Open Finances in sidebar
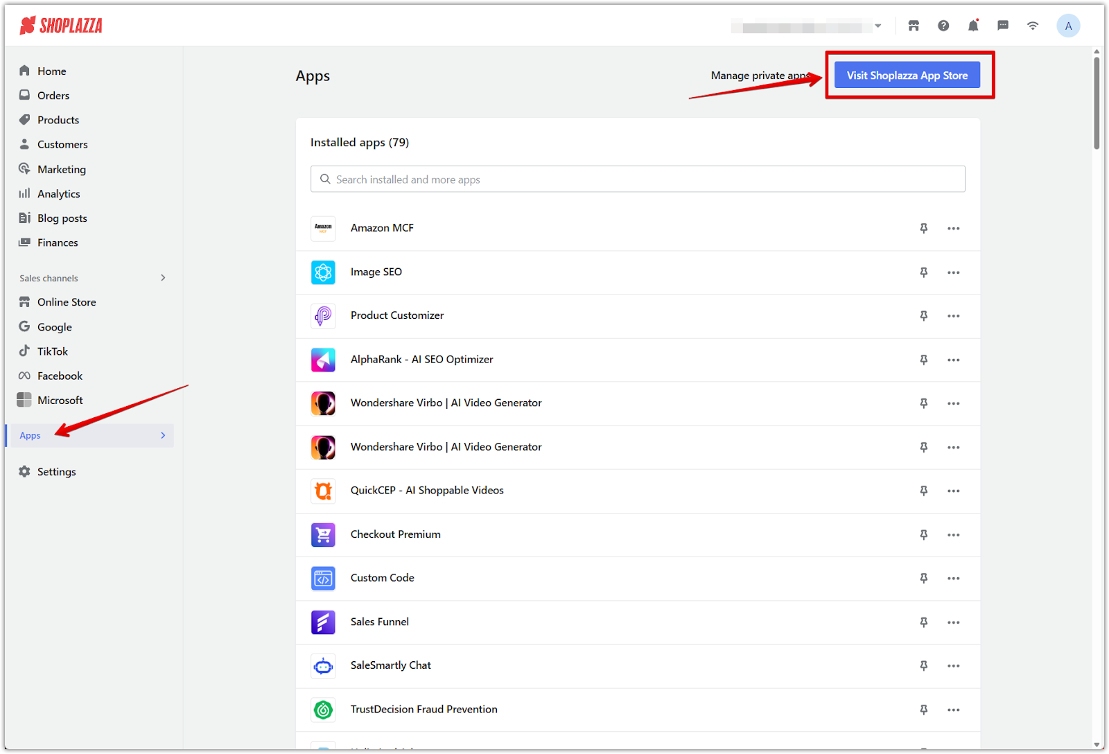The image size is (1109, 754). click(x=58, y=243)
